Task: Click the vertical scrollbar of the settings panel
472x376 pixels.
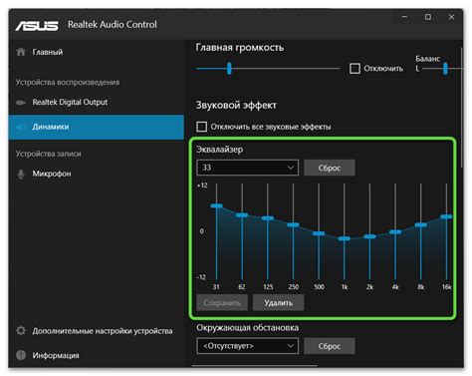Action: click(462, 108)
